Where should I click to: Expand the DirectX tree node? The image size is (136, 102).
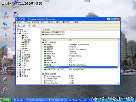point(18,65)
